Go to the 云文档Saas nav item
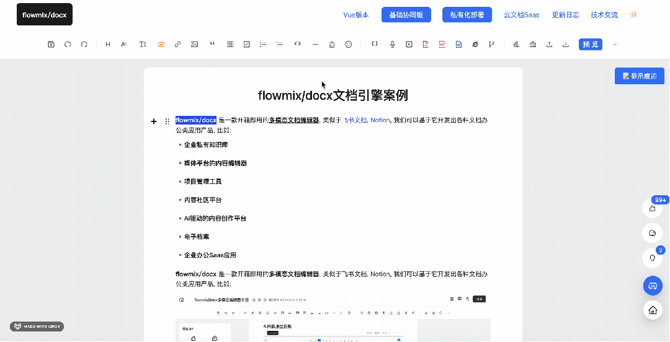670x342 pixels. pos(521,15)
